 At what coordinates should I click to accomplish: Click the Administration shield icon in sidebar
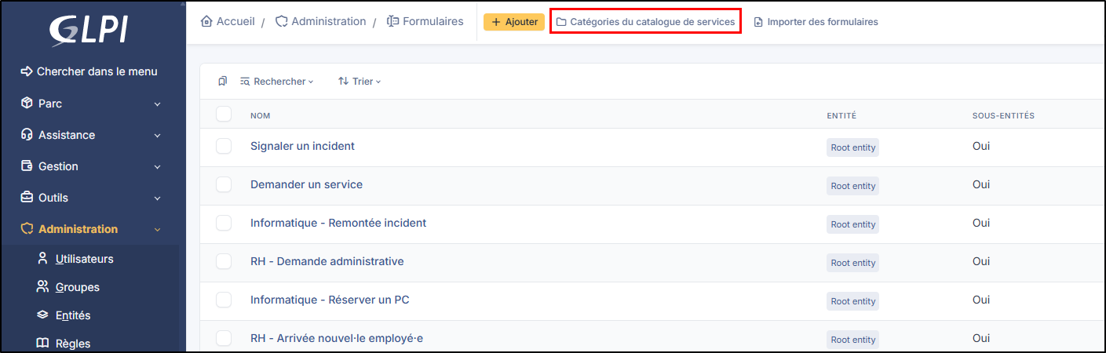tap(27, 229)
